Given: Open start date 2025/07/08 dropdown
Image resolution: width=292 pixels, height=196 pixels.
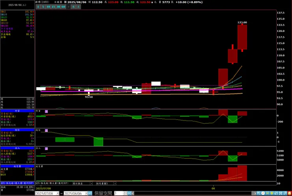Looking at the screenshot, I should pos(58,193).
